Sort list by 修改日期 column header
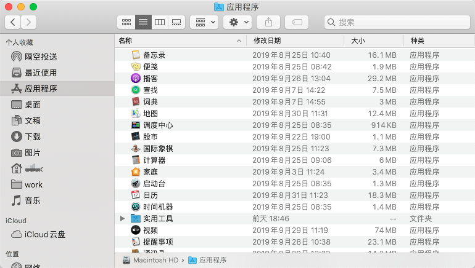The height and width of the screenshot is (268, 475). [267, 41]
